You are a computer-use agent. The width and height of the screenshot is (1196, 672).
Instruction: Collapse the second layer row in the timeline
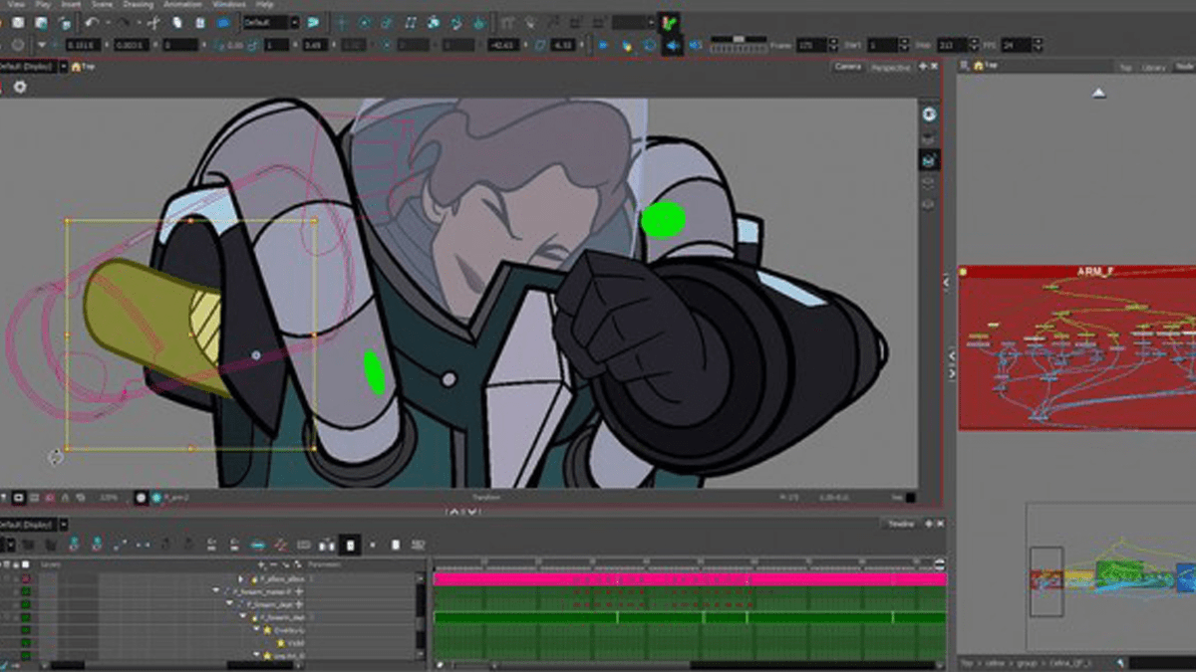tap(216, 591)
